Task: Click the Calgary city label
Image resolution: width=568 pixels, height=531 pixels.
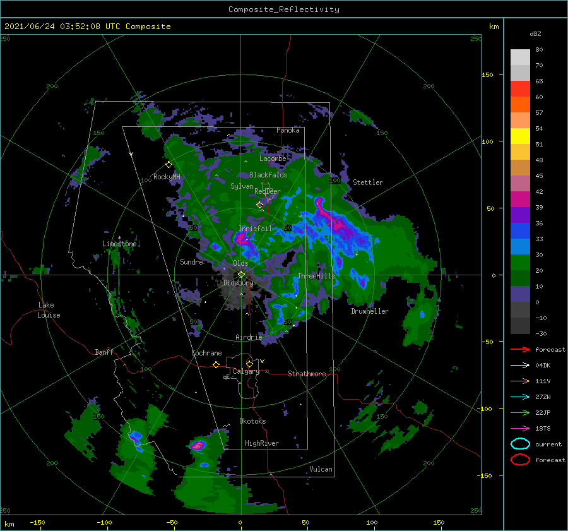Action: tap(246, 371)
